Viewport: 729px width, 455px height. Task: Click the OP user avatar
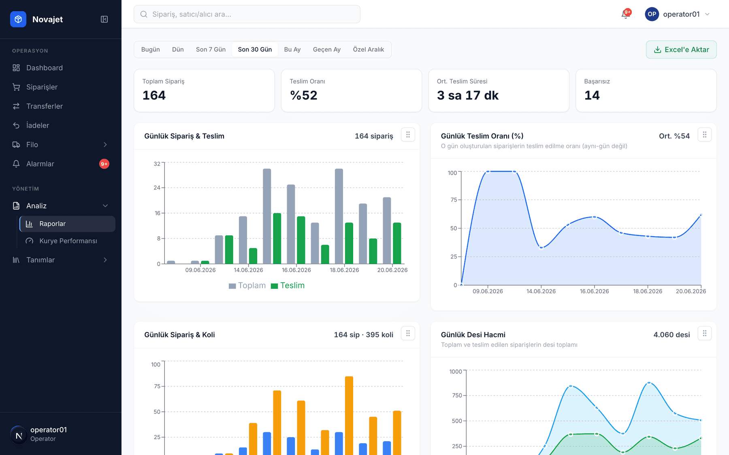click(652, 14)
